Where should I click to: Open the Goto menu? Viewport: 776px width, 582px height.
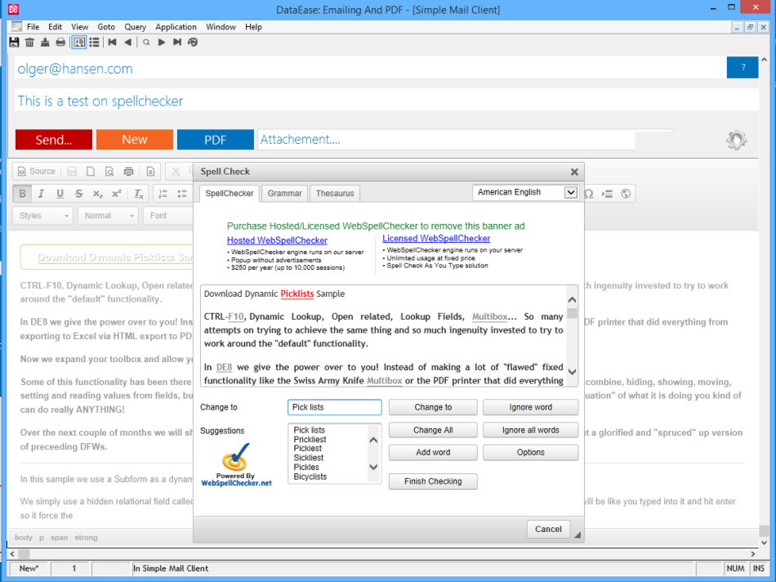106,27
